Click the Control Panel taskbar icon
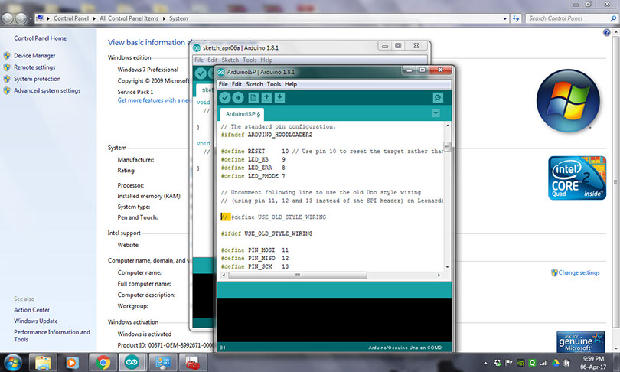The image size is (620, 372). click(x=162, y=363)
